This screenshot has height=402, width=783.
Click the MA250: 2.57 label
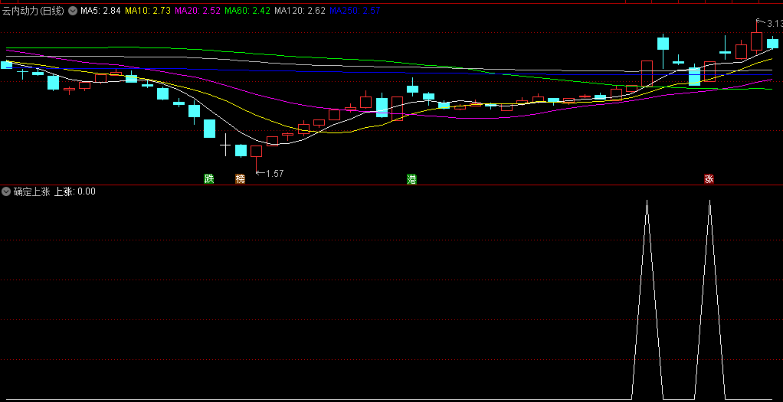point(355,11)
